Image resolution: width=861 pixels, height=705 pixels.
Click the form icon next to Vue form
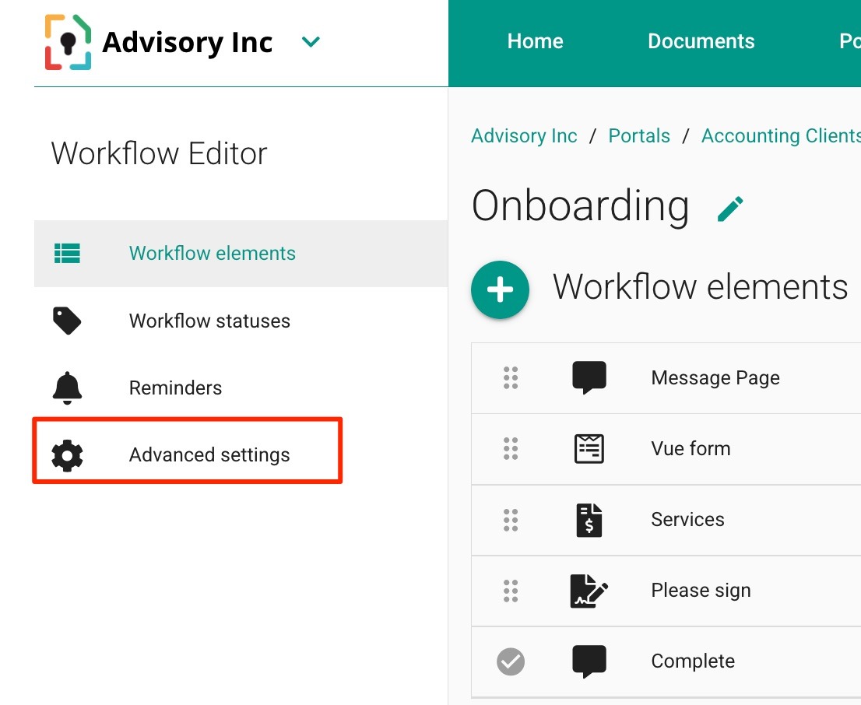(589, 448)
